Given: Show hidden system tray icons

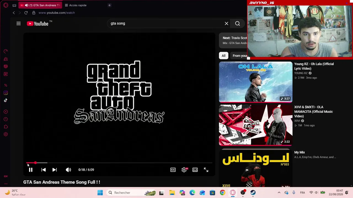Looking at the screenshot, I should [279, 193].
